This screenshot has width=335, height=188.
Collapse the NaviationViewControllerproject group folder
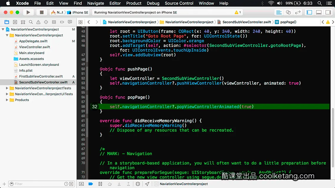[x=7, y=35]
